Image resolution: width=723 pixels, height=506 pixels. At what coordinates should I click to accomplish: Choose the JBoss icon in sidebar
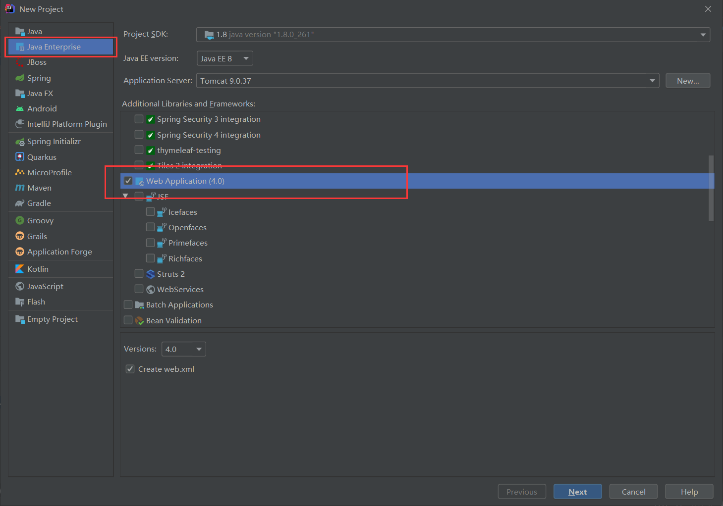20,62
